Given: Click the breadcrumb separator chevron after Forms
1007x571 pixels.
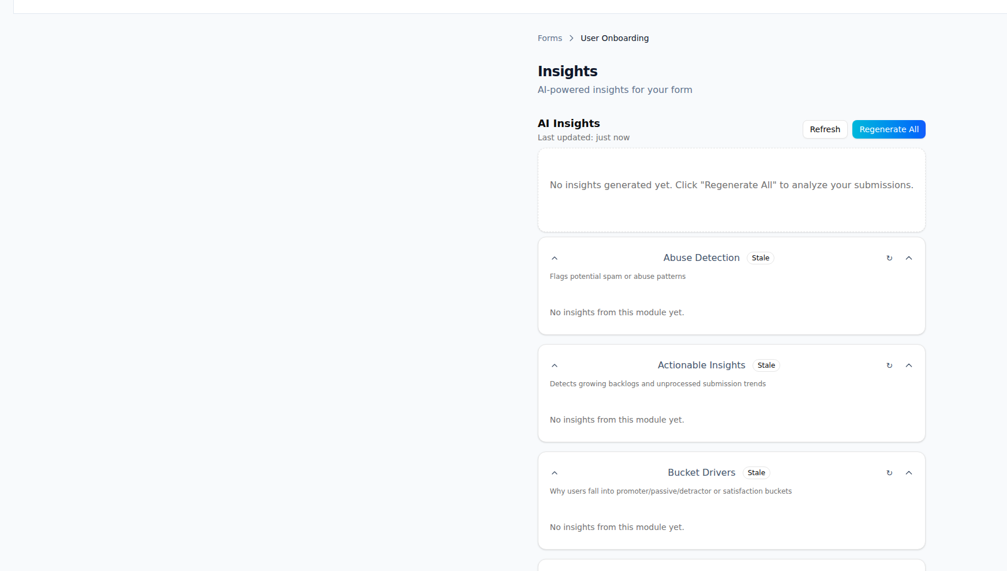Looking at the screenshot, I should [x=571, y=38].
